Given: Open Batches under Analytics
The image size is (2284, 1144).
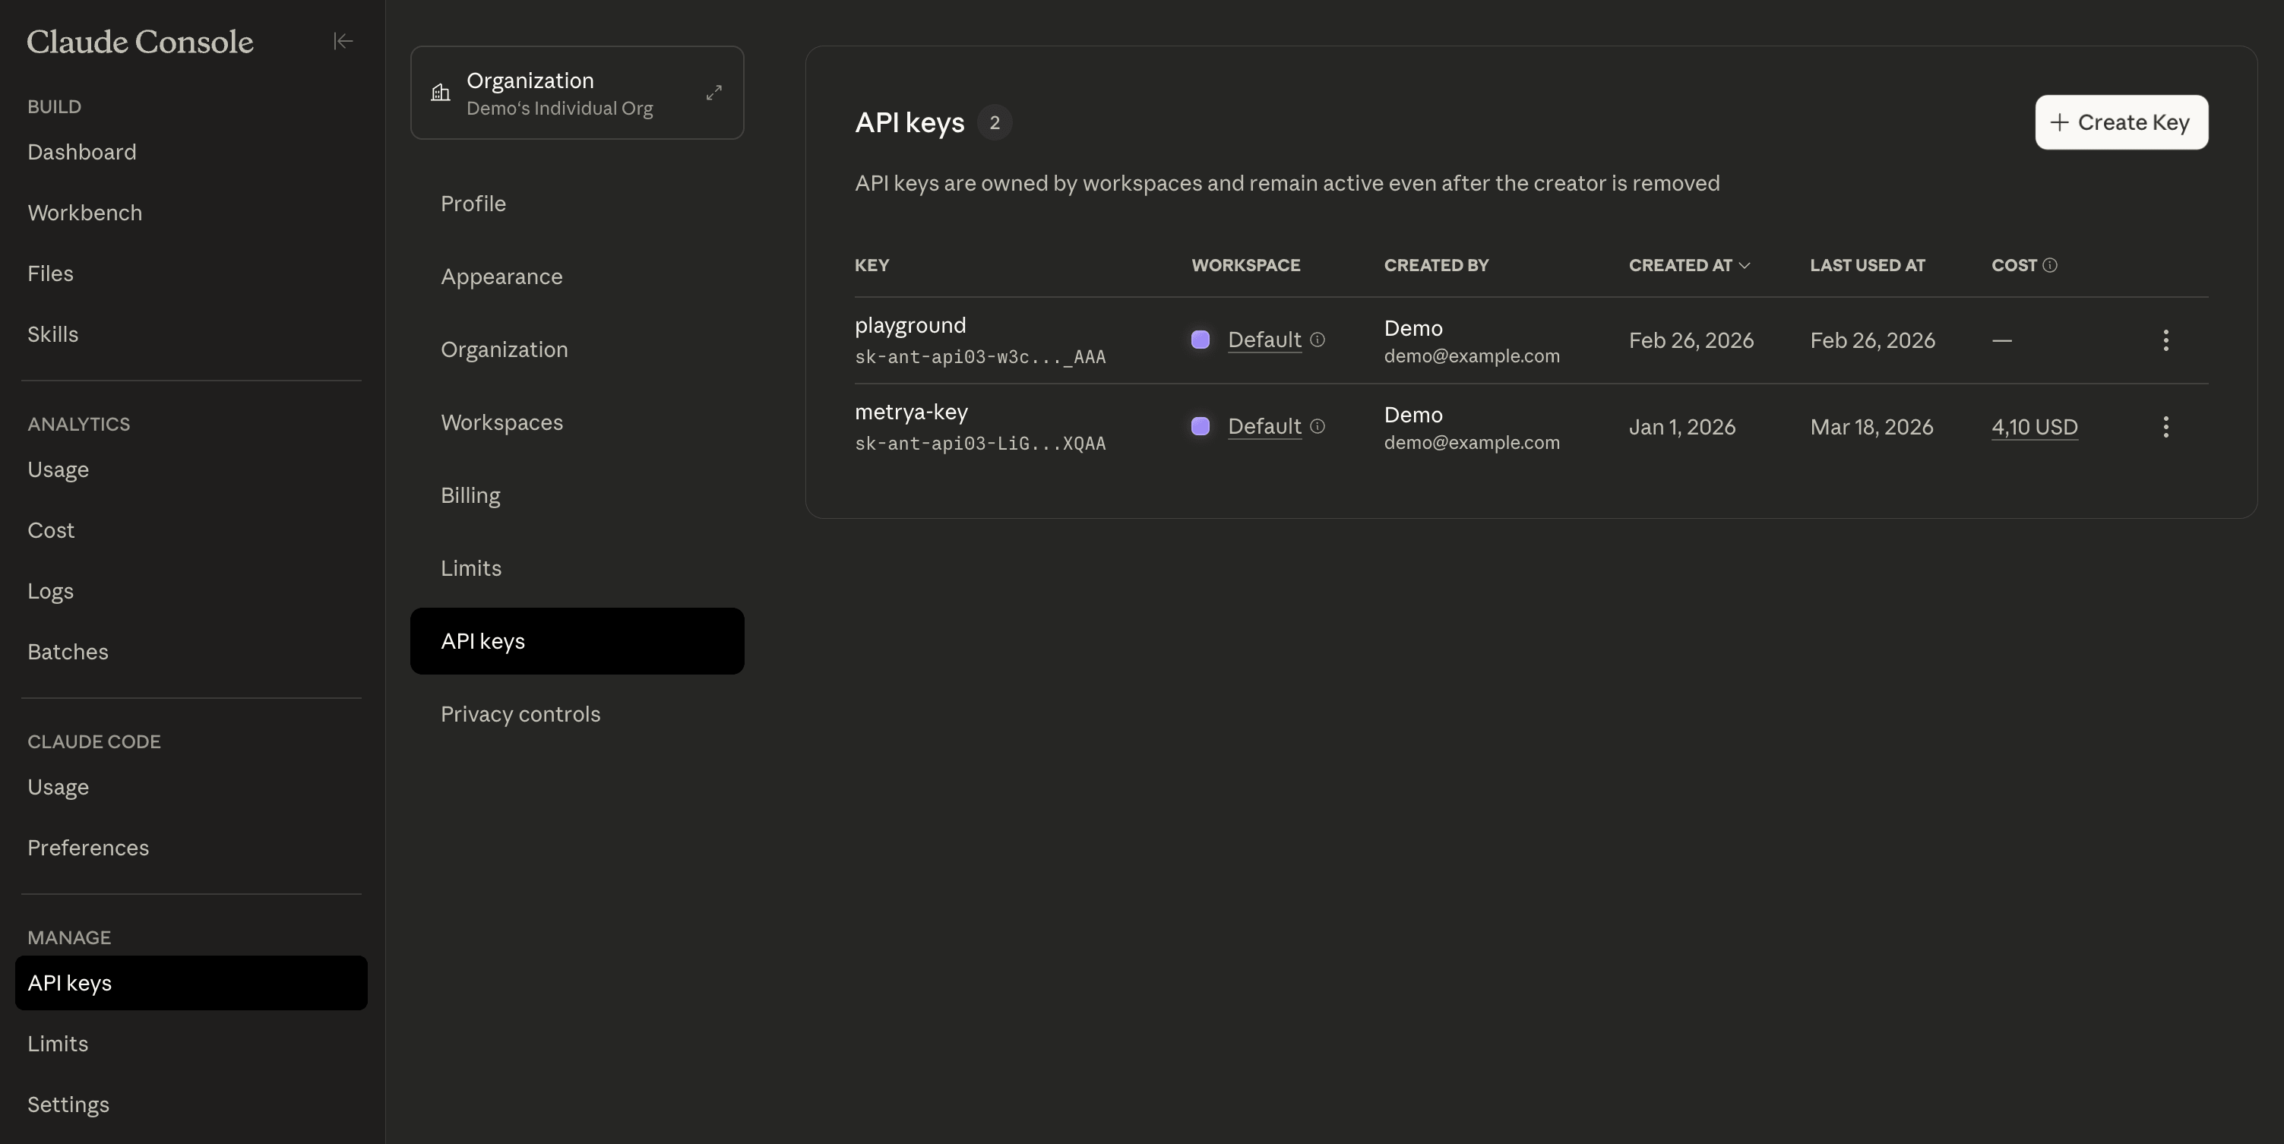Looking at the screenshot, I should [68, 651].
